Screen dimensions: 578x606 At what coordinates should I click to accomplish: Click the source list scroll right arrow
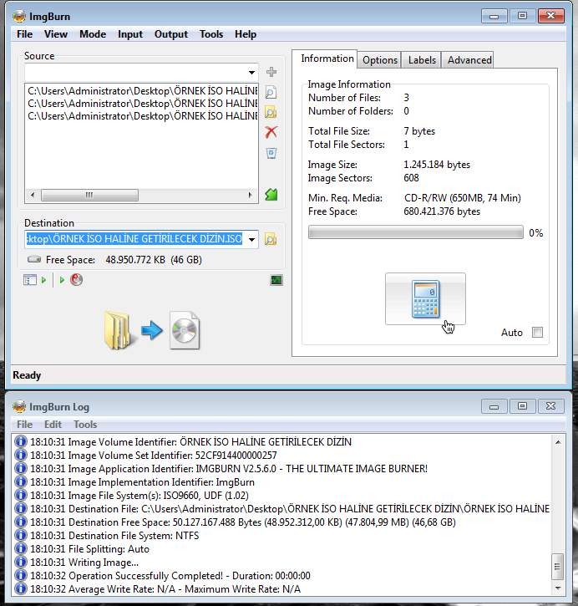tap(251, 195)
